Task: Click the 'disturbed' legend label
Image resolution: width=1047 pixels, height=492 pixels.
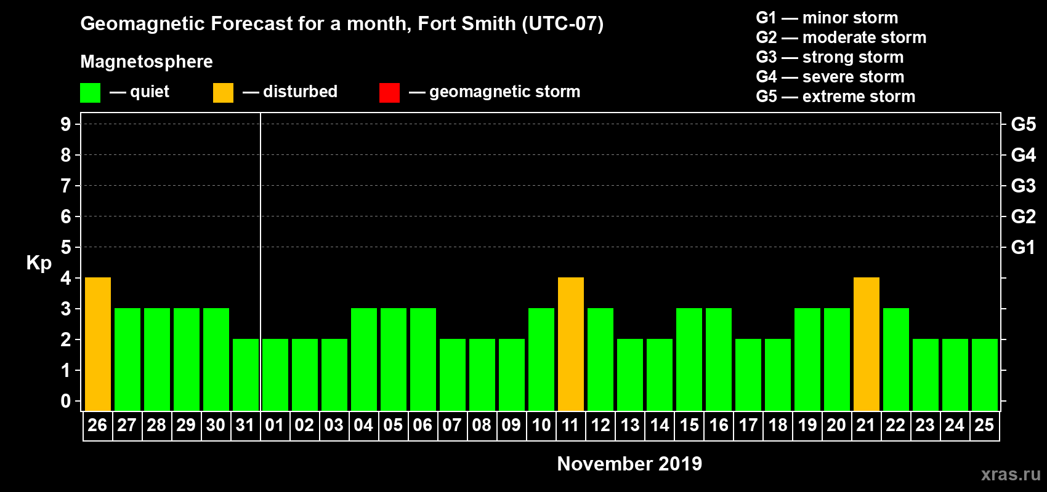Action: click(x=300, y=92)
